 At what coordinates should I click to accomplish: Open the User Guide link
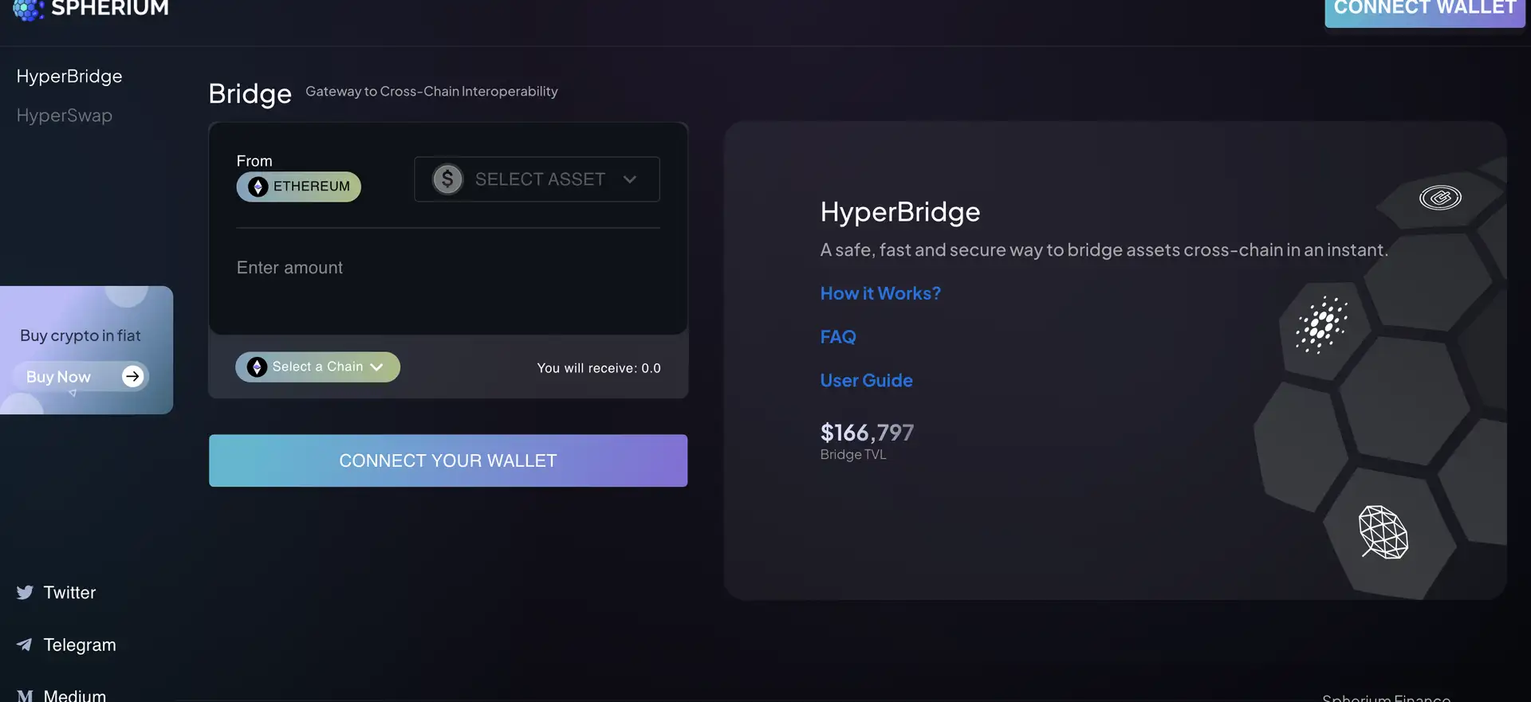coord(866,380)
